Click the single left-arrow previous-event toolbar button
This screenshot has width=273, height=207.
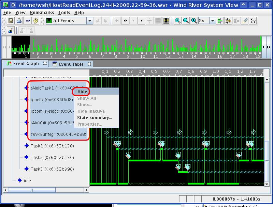(x=133, y=21)
